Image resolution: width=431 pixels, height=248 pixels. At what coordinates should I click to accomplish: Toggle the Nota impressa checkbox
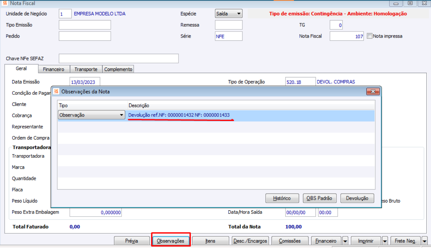click(x=369, y=36)
